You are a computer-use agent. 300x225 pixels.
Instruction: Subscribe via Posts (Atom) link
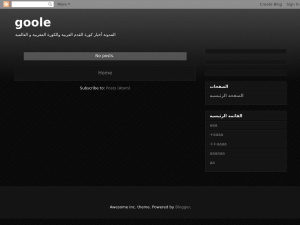click(118, 88)
